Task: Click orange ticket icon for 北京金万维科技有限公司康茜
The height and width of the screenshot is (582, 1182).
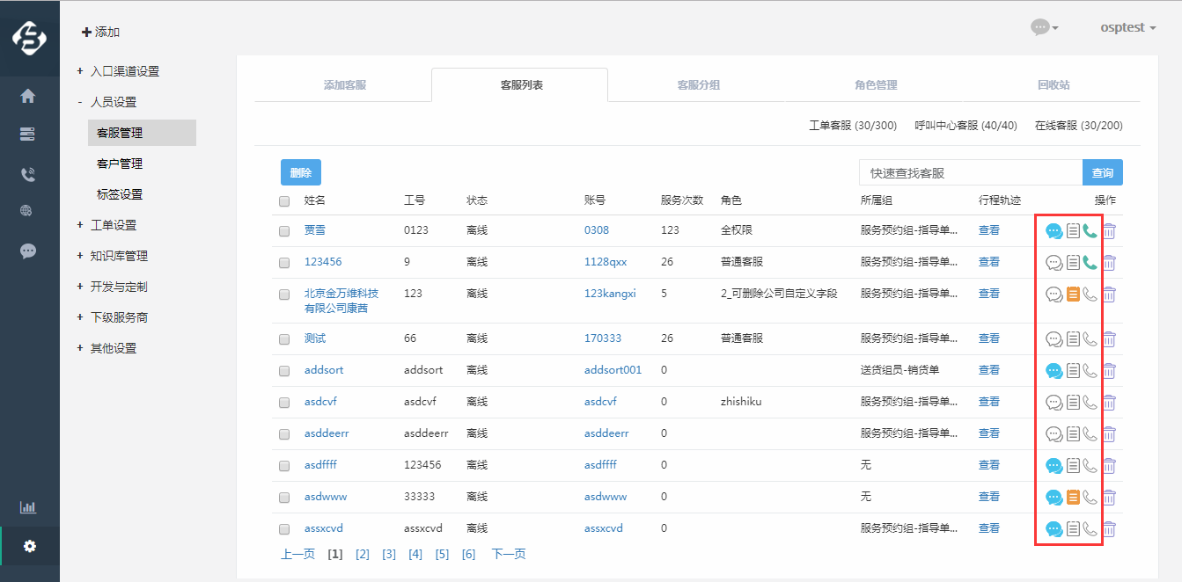Action: (x=1073, y=295)
